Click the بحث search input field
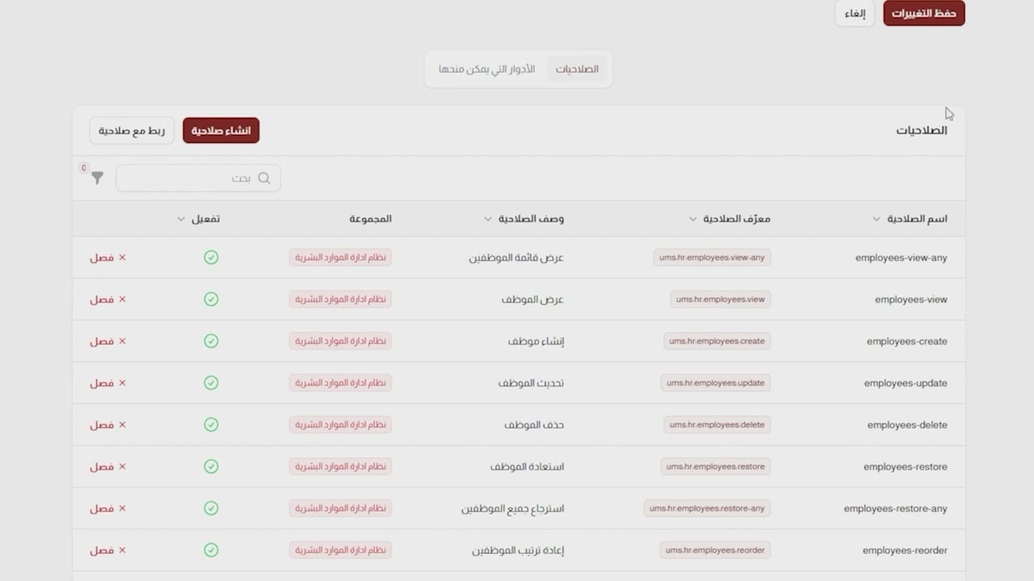The width and height of the screenshot is (1034, 581). coord(190,178)
